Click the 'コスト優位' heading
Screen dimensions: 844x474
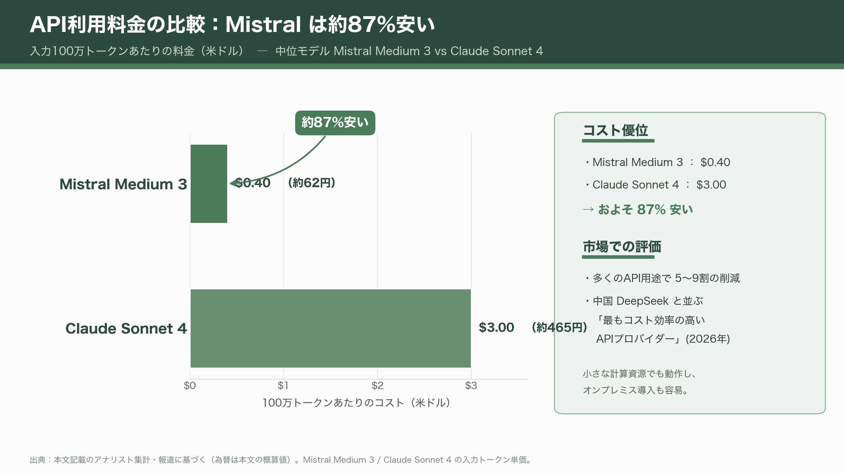tap(615, 130)
